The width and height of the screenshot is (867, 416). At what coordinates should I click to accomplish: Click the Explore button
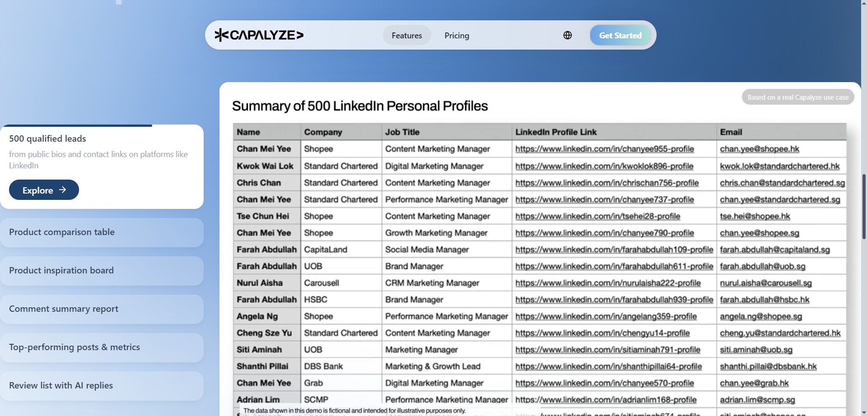pyautogui.click(x=44, y=190)
